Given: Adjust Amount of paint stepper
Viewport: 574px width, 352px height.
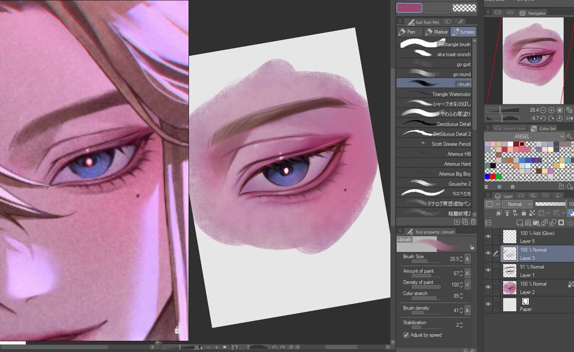Looking at the screenshot, I should (461, 273).
